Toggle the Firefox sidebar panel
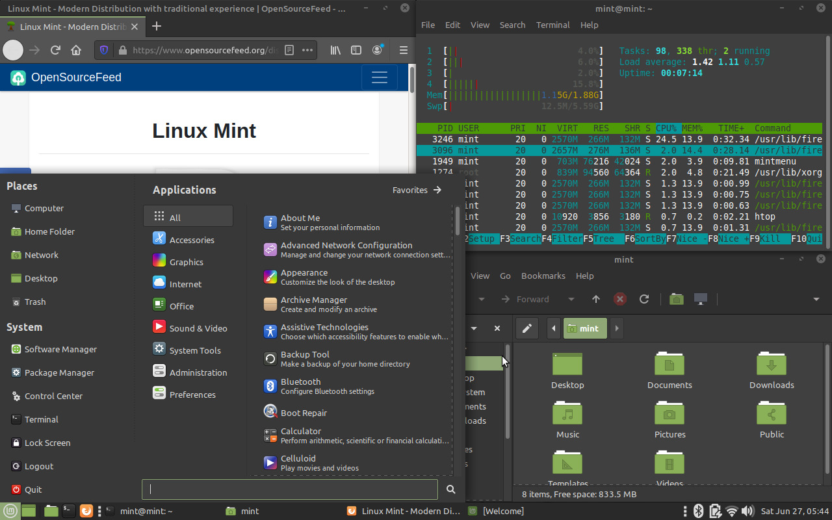Screen dimensions: 832x520 [x=356, y=50]
